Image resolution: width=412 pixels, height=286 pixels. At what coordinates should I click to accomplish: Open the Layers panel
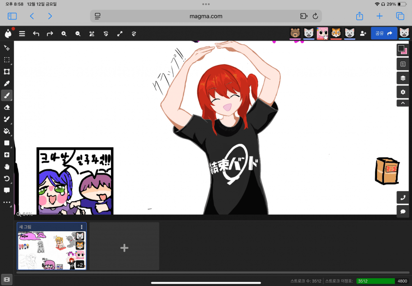402,78
